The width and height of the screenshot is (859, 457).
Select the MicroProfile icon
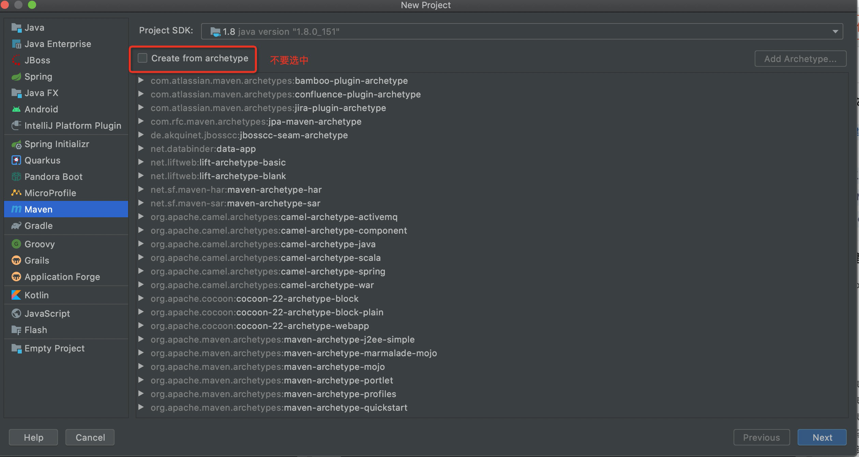click(16, 193)
